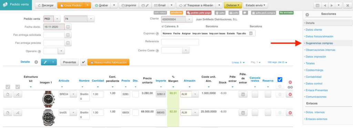Screen dimensions: 353x128
Task: Click the chain link icon in table header
Action: click(290, 87)
